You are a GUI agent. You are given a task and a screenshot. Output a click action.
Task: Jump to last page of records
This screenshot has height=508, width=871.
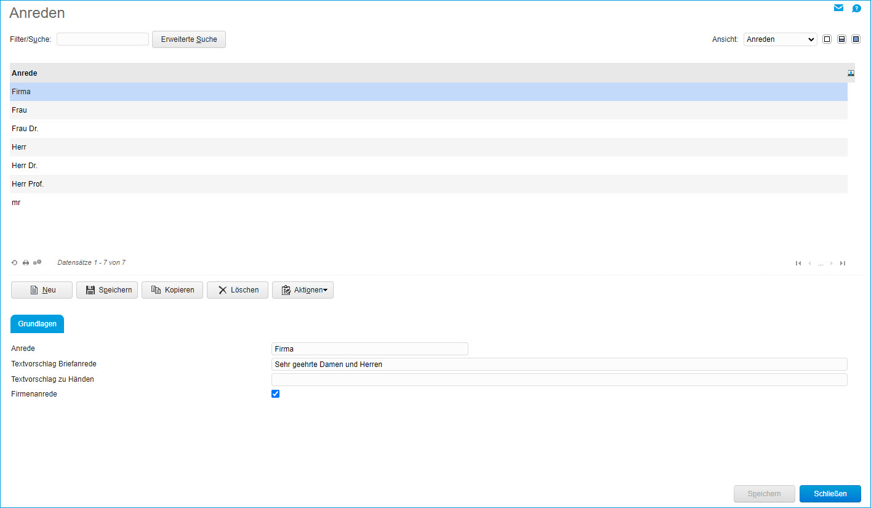[843, 264]
